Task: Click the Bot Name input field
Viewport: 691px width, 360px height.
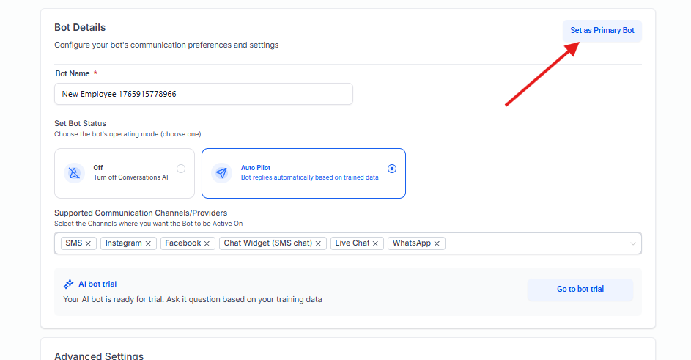Action: pyautogui.click(x=203, y=94)
